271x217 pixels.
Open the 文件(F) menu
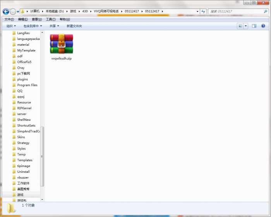pos(9,19)
